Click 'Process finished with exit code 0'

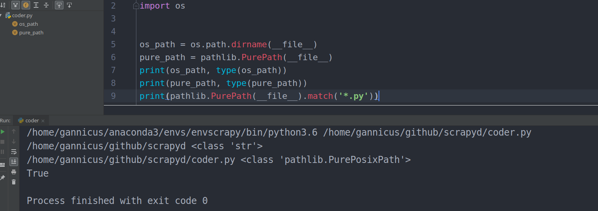coord(117,200)
